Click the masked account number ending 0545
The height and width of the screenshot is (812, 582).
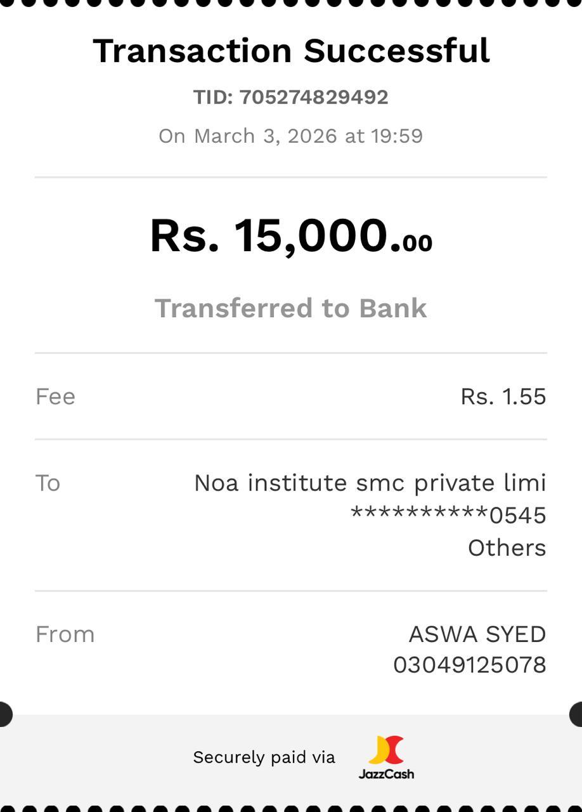[448, 515]
